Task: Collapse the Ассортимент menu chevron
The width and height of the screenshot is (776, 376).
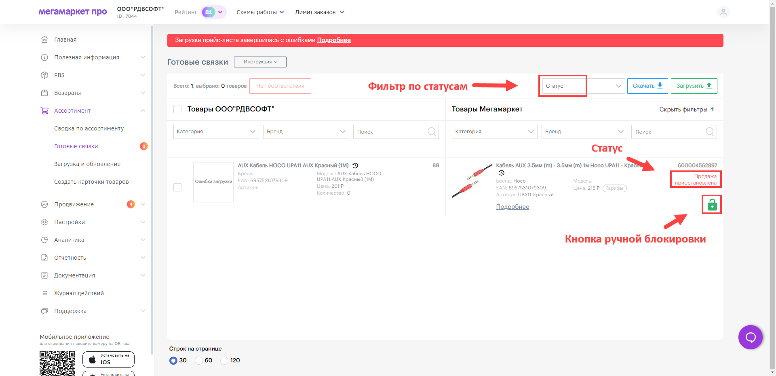Action: click(143, 111)
